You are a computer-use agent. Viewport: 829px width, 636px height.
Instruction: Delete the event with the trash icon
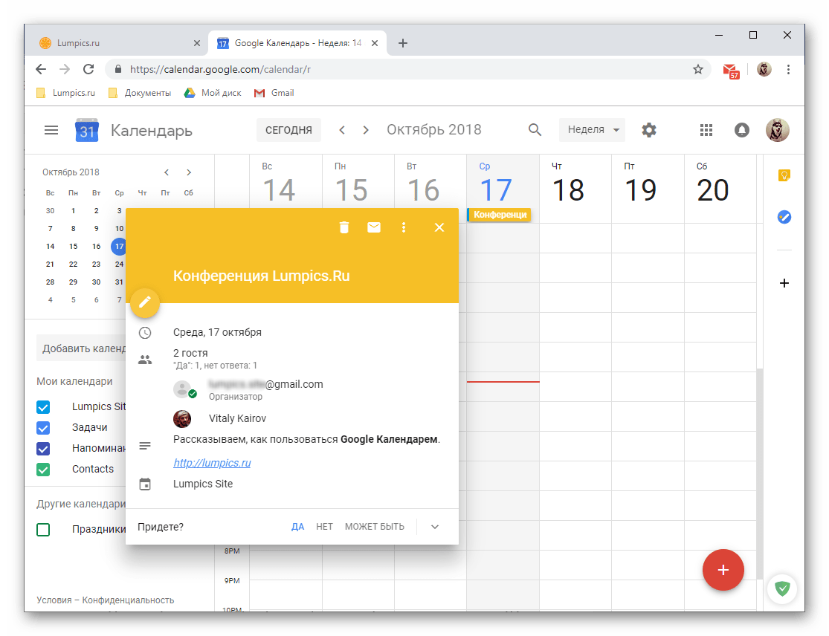[x=344, y=227]
